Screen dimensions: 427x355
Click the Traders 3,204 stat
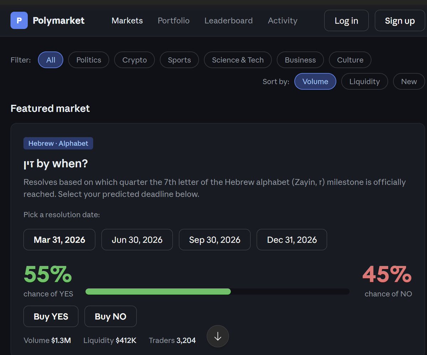(x=172, y=340)
